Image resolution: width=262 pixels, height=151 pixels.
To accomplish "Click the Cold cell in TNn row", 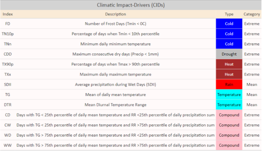I will (229, 44).
